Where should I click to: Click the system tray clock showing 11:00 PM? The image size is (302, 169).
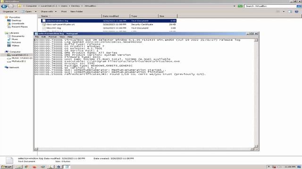290,167
